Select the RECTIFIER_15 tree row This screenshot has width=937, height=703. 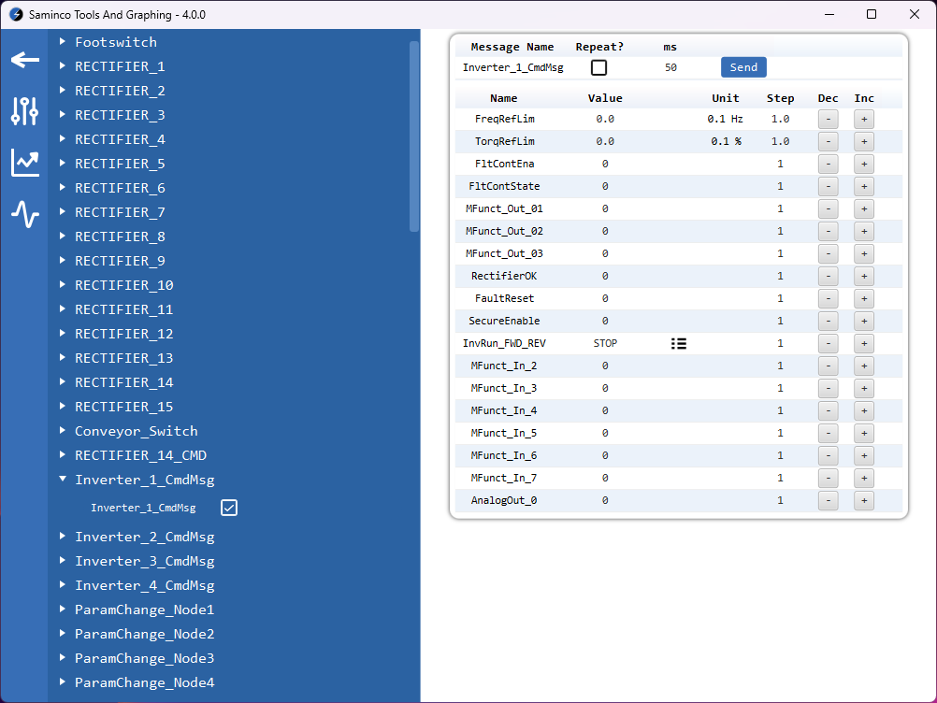(x=123, y=407)
